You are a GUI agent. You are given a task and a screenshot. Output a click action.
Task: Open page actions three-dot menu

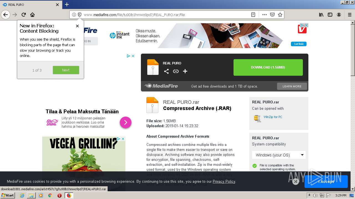(265, 15)
